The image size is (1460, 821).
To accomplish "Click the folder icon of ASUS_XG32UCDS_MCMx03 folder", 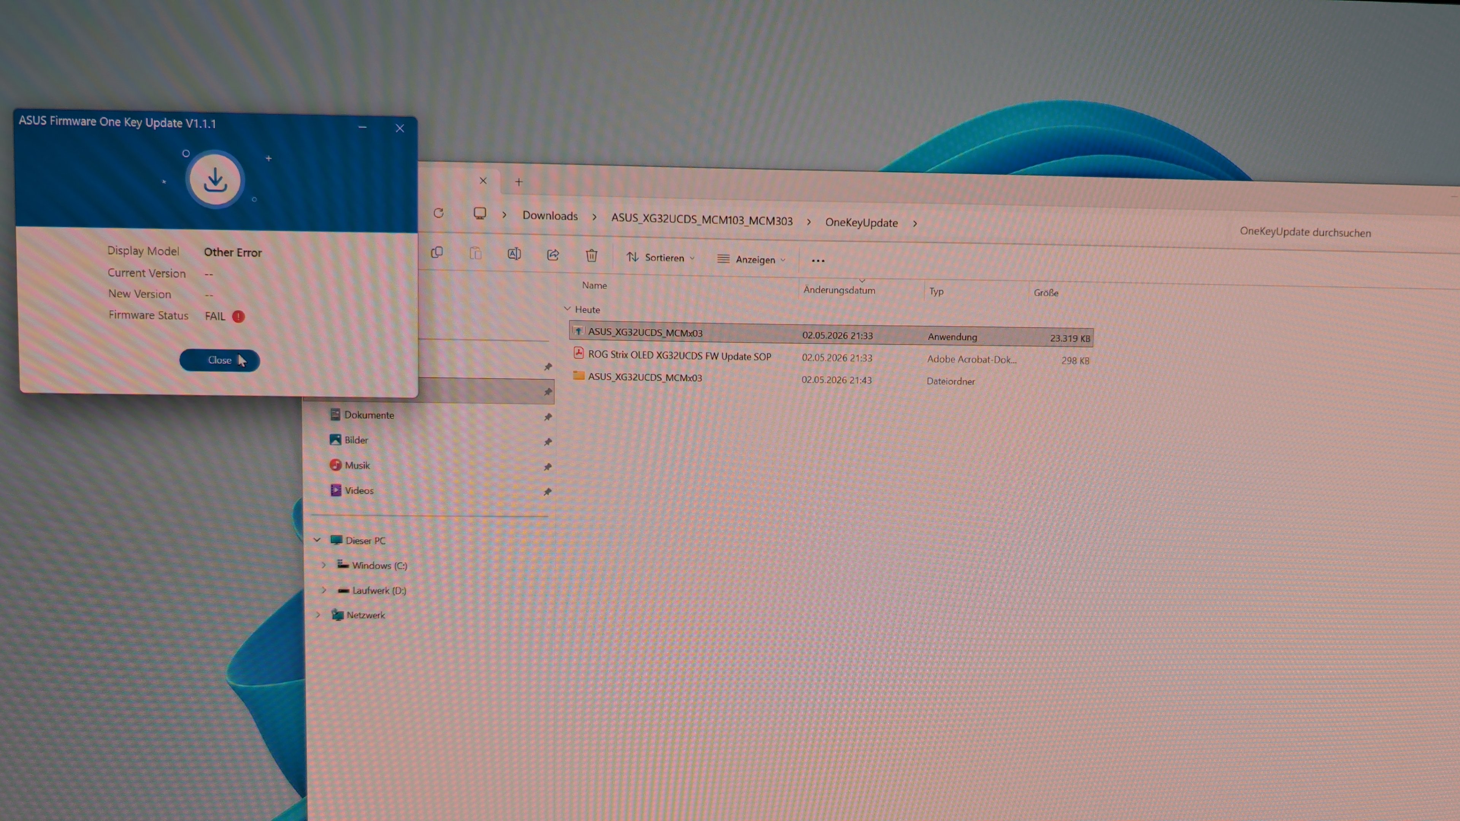I will click(x=579, y=376).
